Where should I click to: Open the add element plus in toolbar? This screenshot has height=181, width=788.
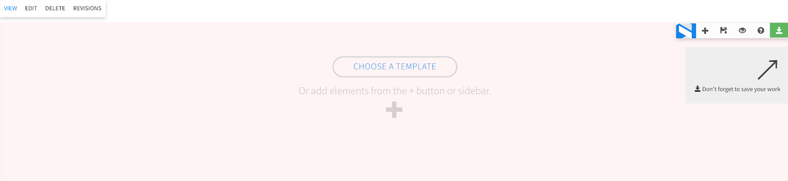click(x=705, y=30)
